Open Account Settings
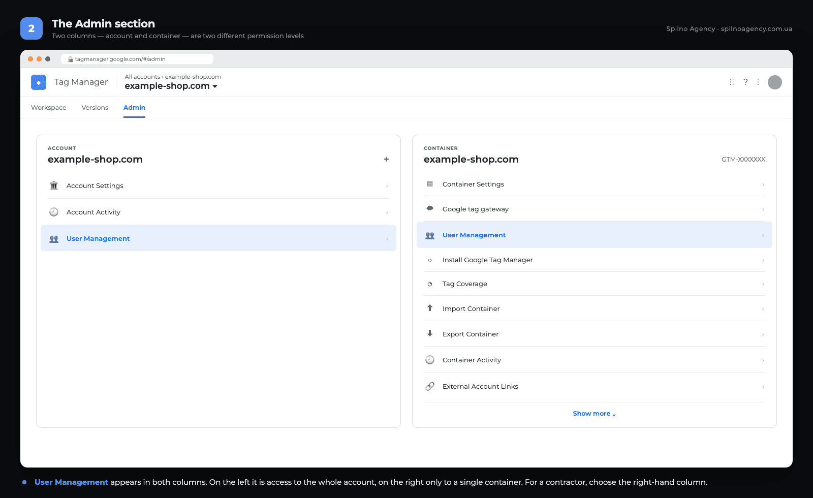813x498 pixels. (x=218, y=185)
